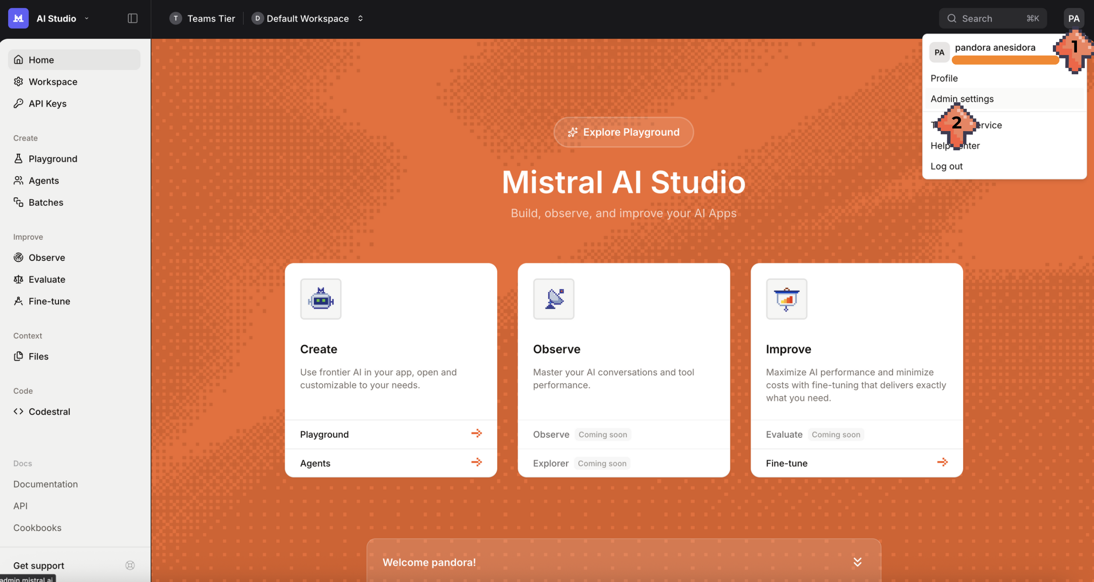Expand the Default Workspace switcher
The image size is (1094, 582).
point(360,18)
